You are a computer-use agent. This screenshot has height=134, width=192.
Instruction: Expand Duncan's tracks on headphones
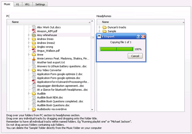tap(100, 27)
